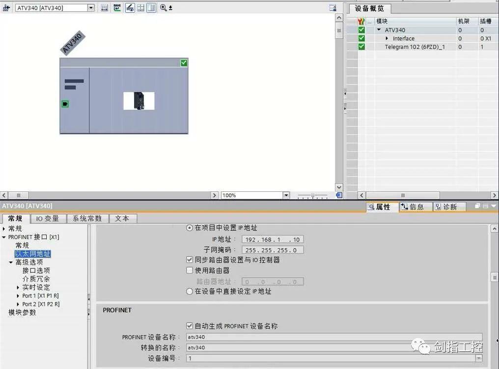Select 以太网地址 in the navigation tree

click(x=32, y=253)
